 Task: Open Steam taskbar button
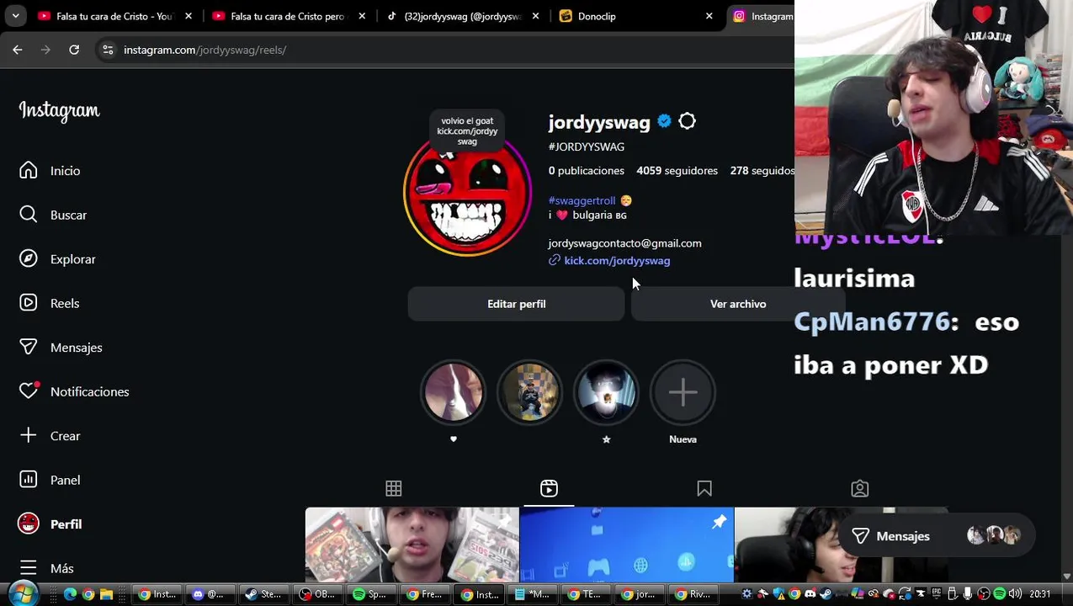pos(265,594)
